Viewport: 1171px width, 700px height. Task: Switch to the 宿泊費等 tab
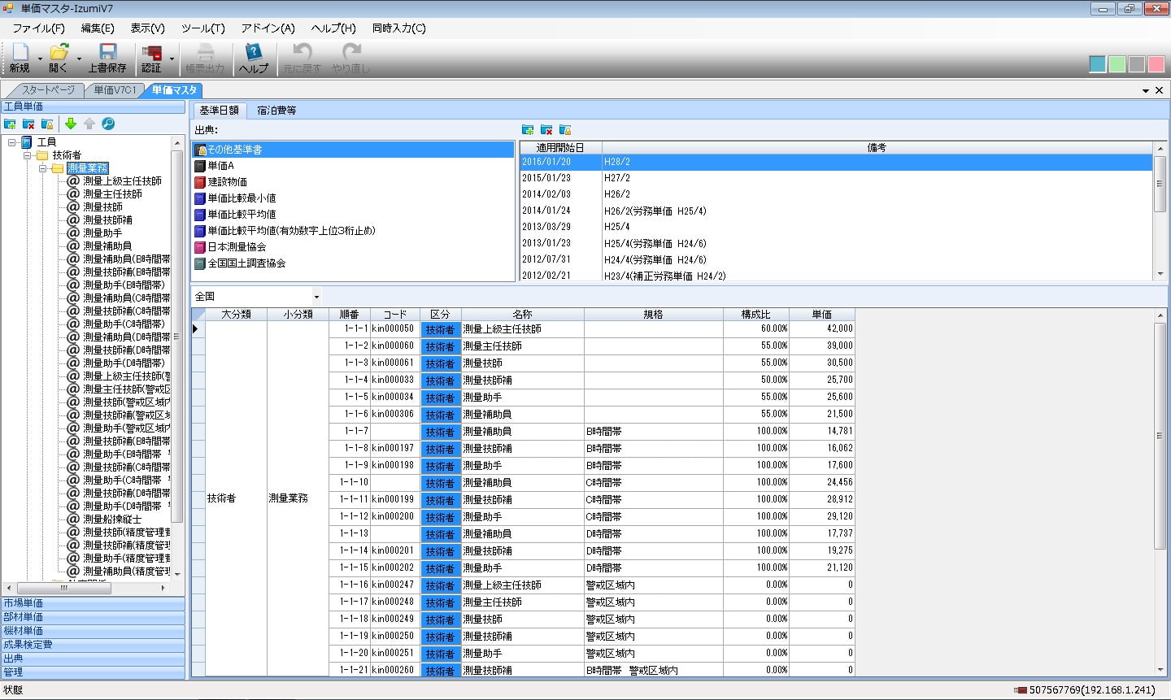click(x=276, y=110)
